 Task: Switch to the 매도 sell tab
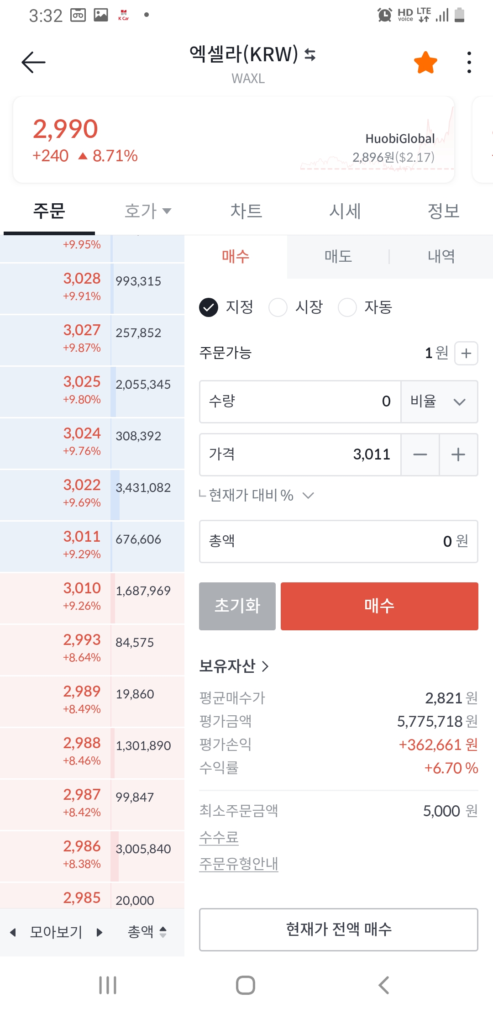(338, 256)
